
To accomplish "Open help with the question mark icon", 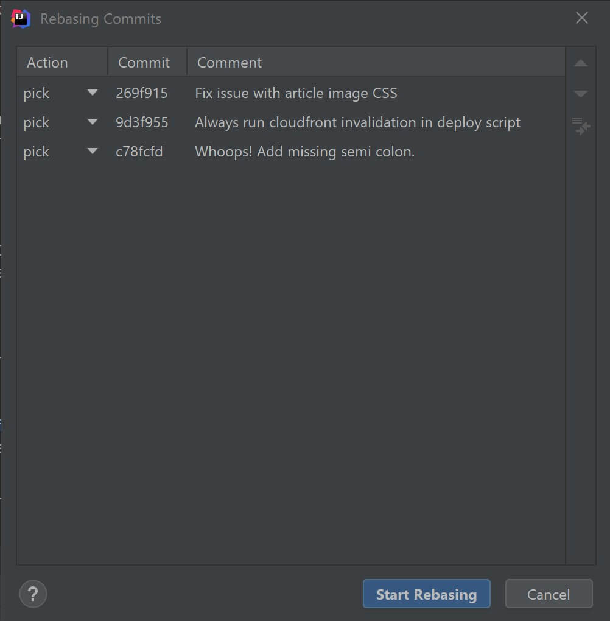I will point(33,594).
